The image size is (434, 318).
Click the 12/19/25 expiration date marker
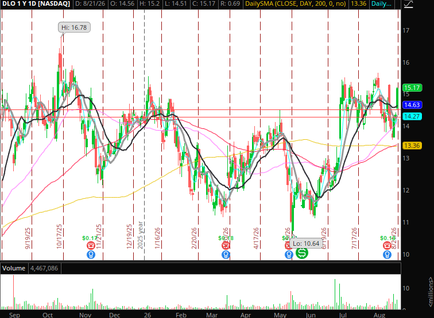tap(129, 237)
